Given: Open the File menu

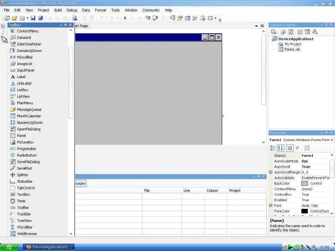Looking at the screenshot, I should [7, 10].
